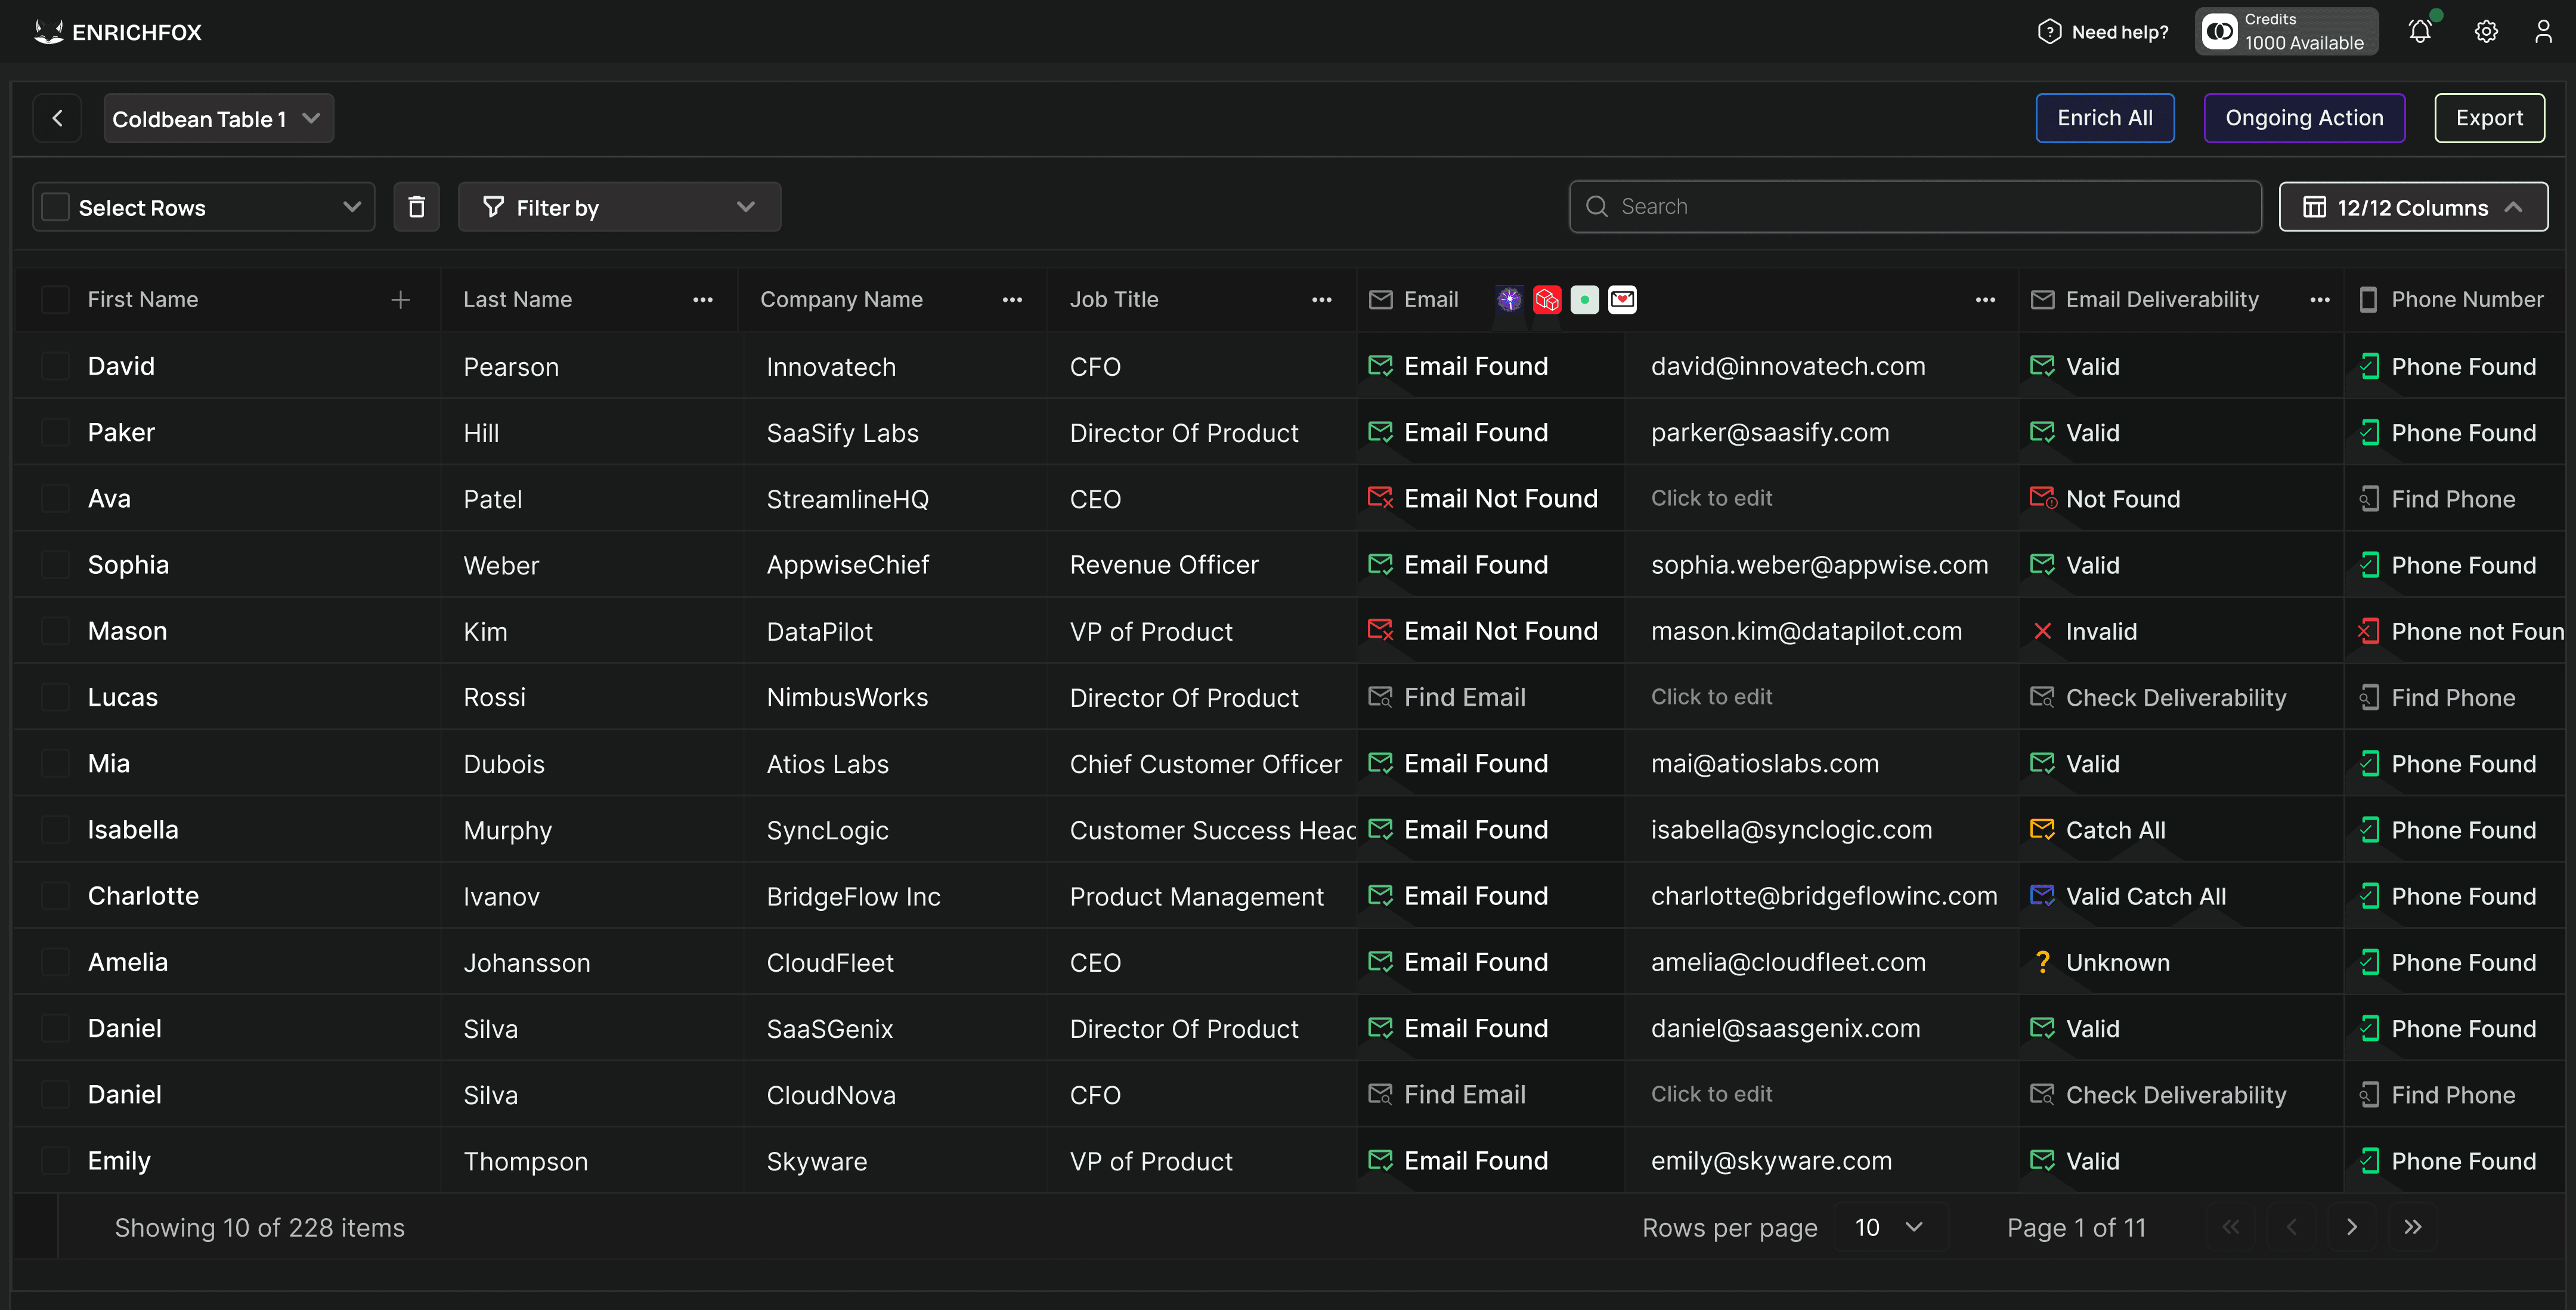
Task: Click the back arrow button
Action: [x=57, y=118]
